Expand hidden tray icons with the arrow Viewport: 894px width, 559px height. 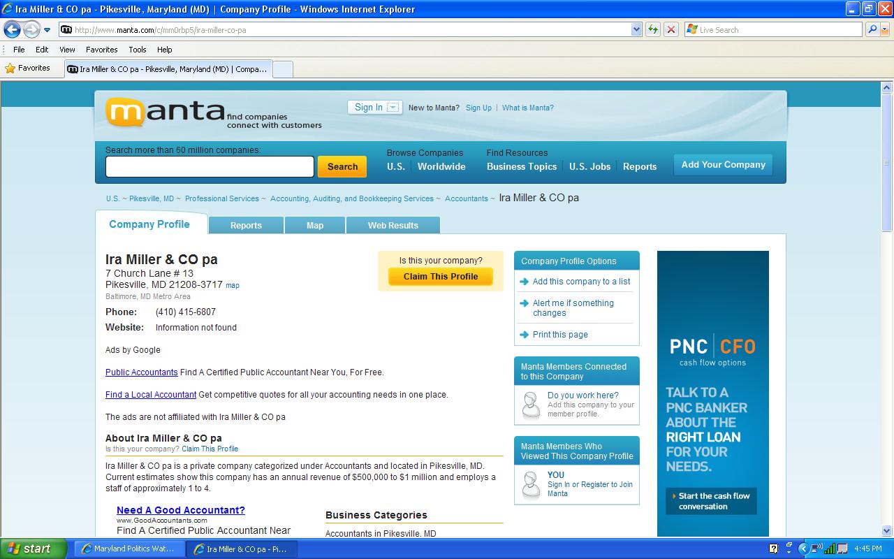coord(803,549)
